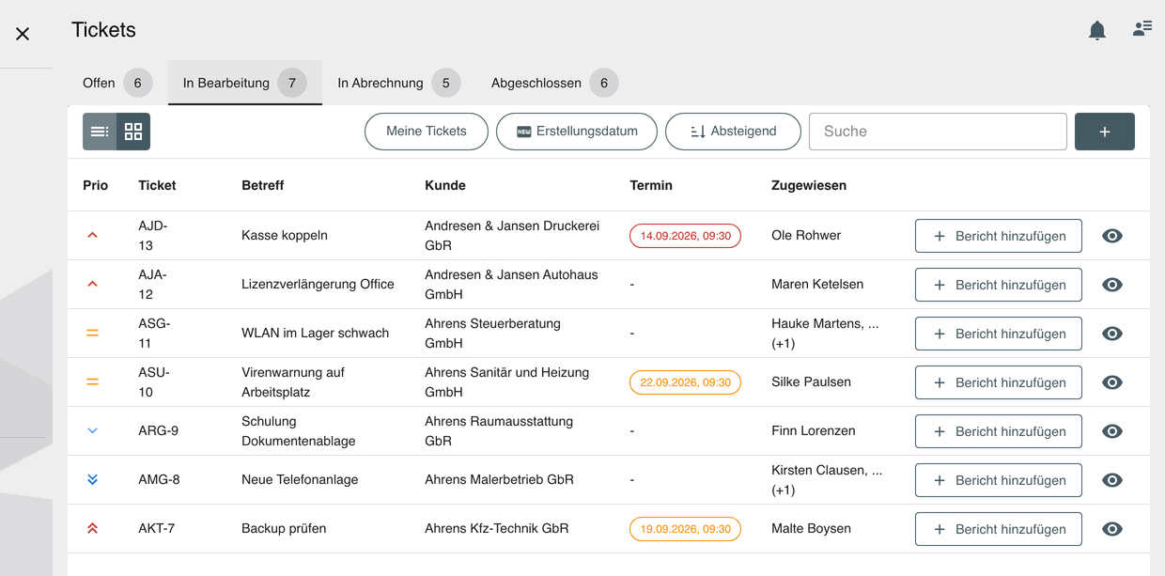Toggle the Absteigend sort order
This screenshot has width=1165, height=576.
click(x=733, y=132)
